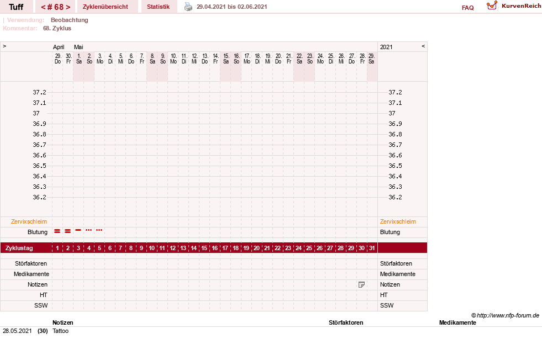Select cycle day 14 in Zyklustag row
The image size is (542, 344).
[x=193, y=248]
